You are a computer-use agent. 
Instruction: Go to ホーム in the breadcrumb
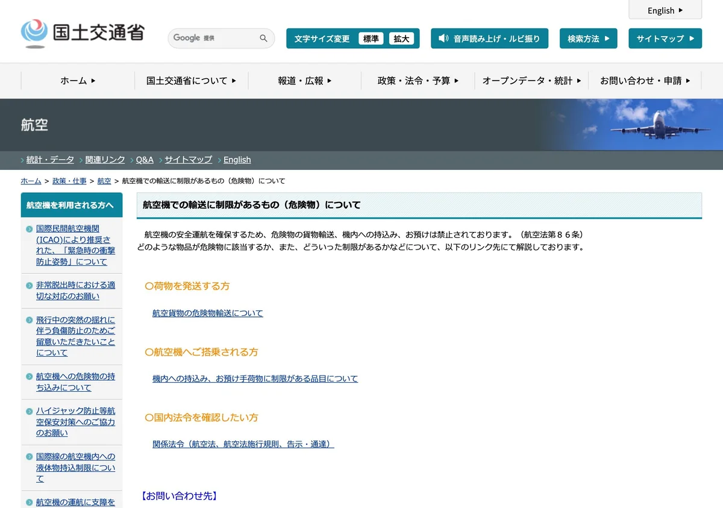click(x=31, y=181)
